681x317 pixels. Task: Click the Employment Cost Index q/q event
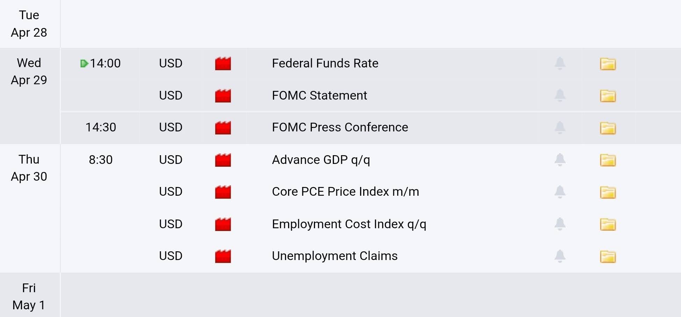tap(349, 224)
